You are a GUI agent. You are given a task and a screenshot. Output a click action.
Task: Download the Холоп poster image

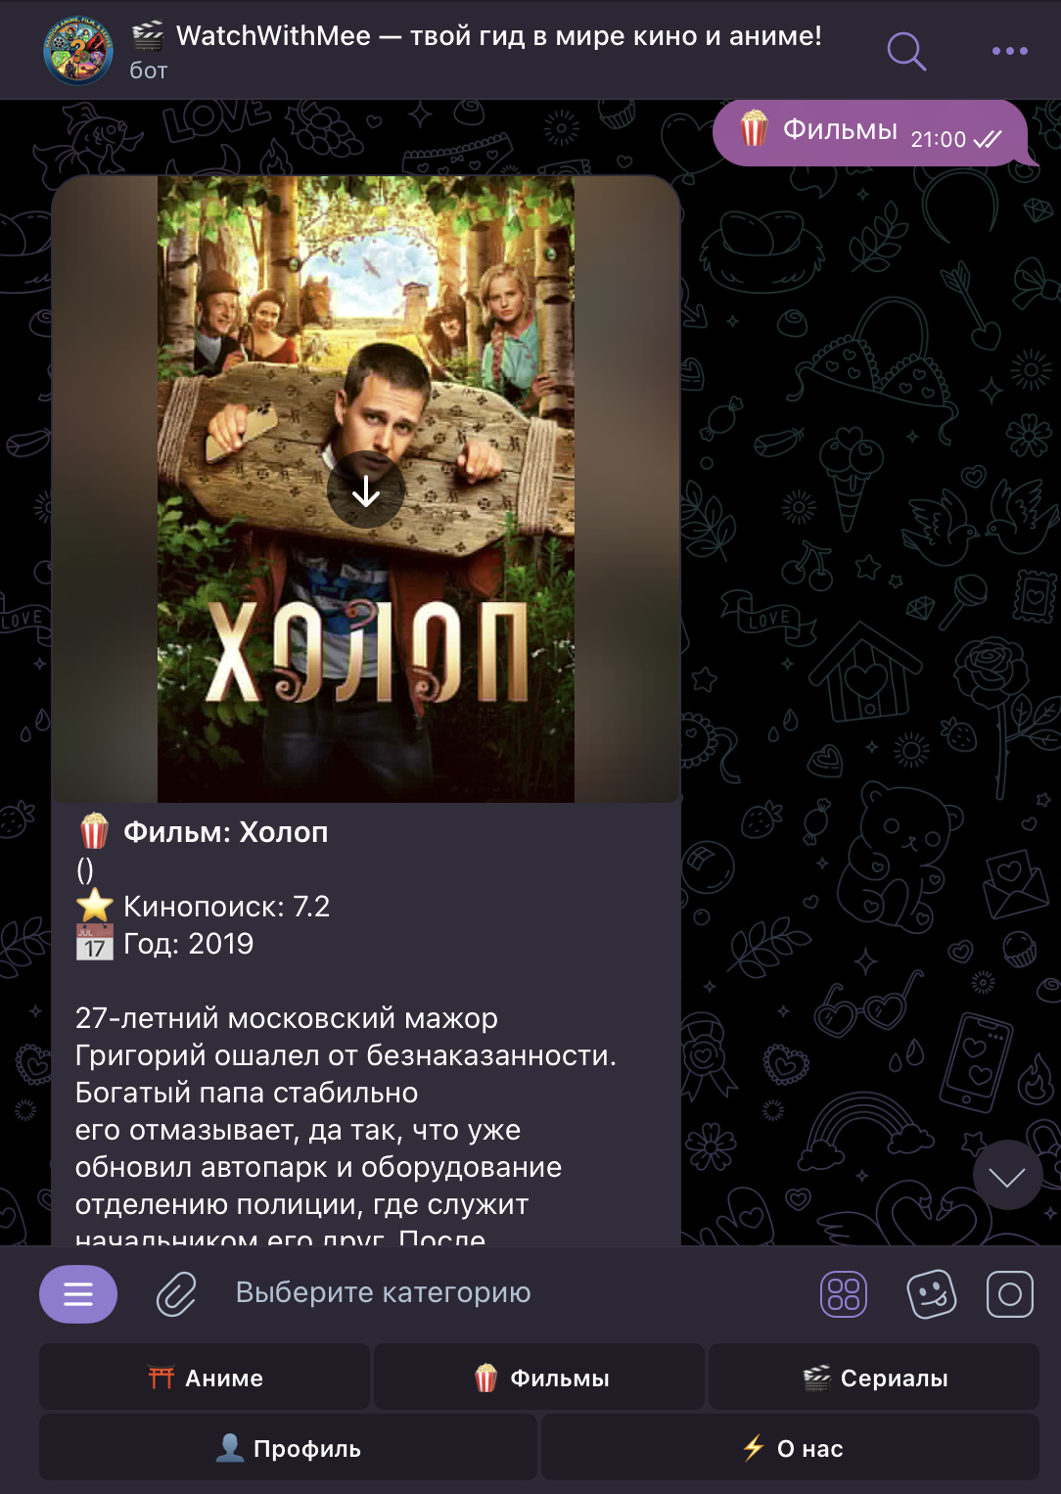click(366, 490)
